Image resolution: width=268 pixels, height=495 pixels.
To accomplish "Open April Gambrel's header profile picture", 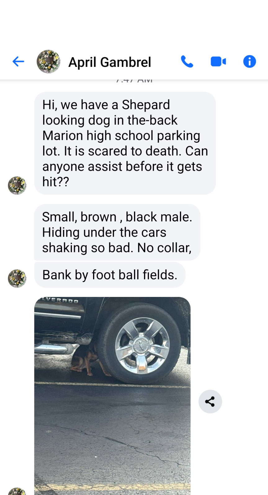I will pos(48,62).
